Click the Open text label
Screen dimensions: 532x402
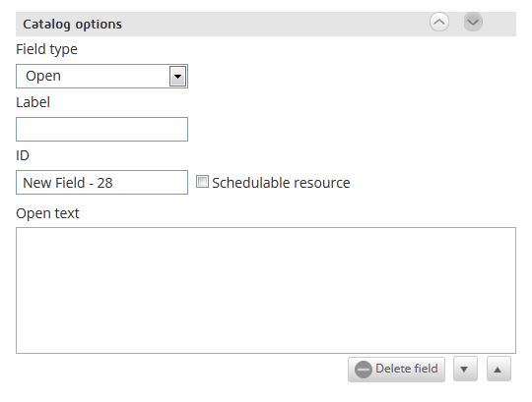pos(47,213)
